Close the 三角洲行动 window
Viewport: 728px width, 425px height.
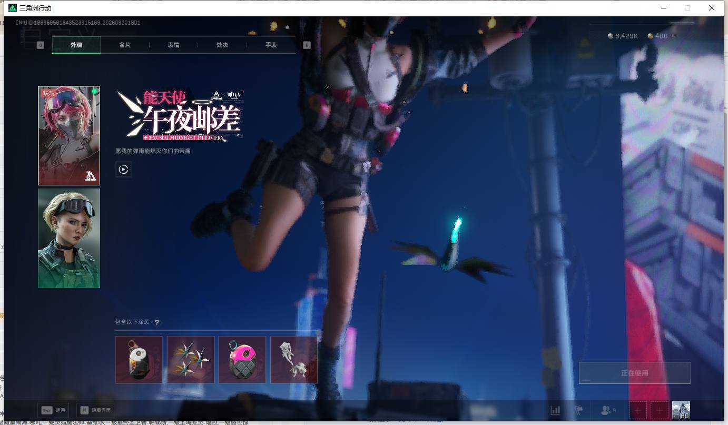pos(712,8)
